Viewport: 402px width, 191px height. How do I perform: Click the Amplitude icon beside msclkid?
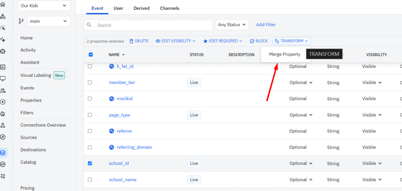111,99
